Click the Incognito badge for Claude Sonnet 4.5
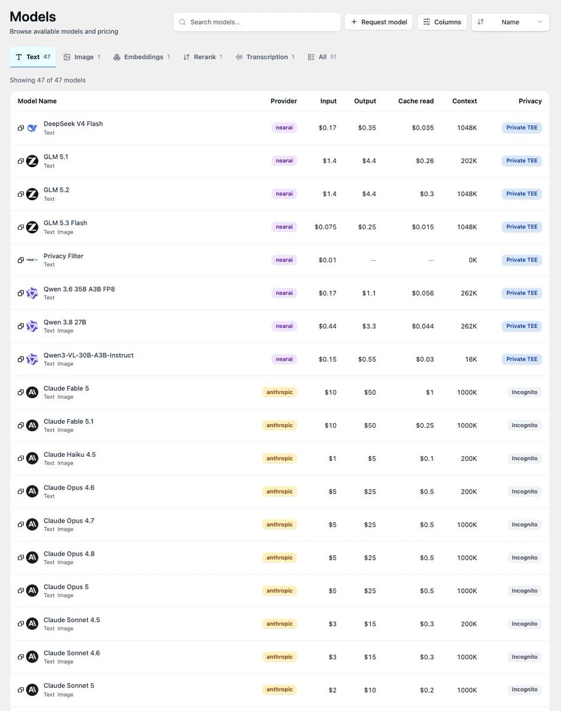561x711 pixels. click(525, 624)
